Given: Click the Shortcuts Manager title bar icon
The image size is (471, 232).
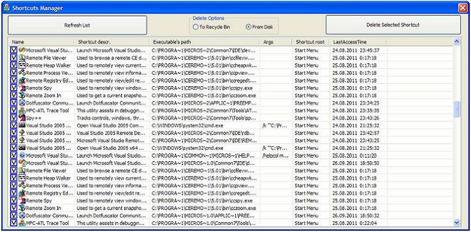Looking at the screenshot, I should pos(7,8).
